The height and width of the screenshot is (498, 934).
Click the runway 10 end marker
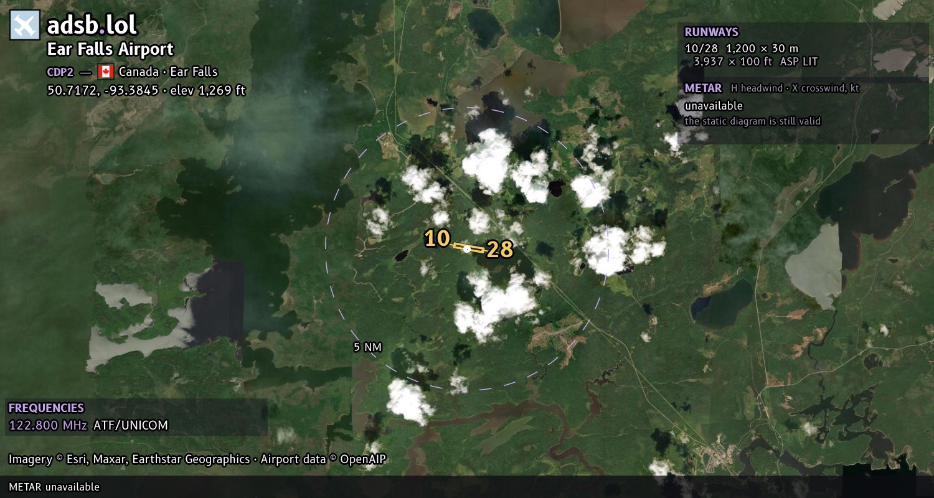[437, 238]
